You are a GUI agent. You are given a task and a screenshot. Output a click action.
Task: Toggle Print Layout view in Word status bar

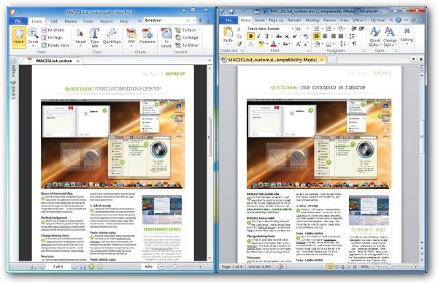coord(330,266)
